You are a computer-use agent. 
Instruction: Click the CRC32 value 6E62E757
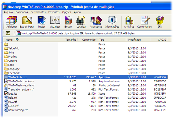point(160,77)
